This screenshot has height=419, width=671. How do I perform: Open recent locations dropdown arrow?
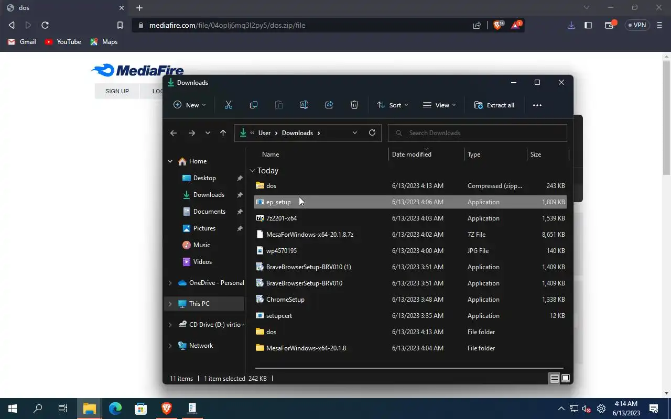(x=208, y=133)
